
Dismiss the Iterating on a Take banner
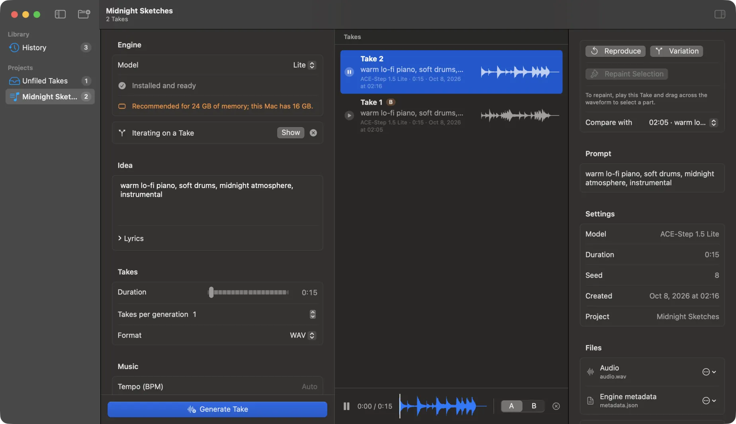(x=313, y=133)
